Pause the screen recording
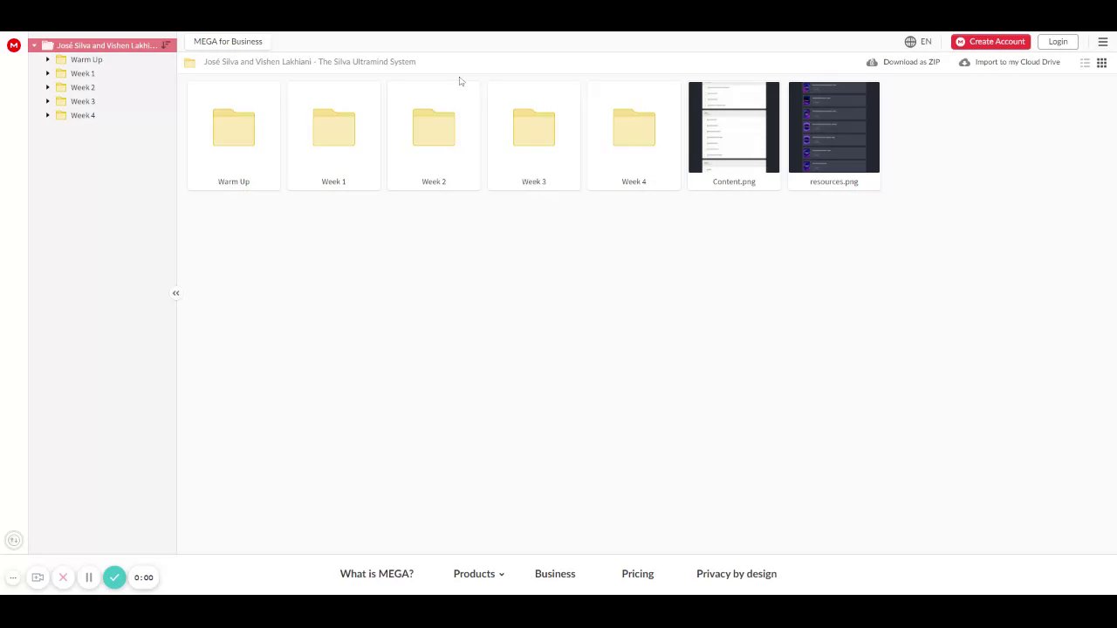 click(88, 577)
